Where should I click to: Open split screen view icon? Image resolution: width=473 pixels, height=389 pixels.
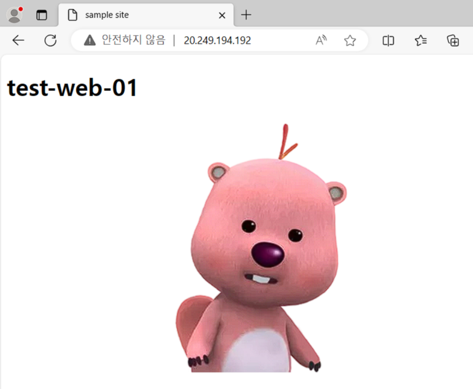[x=388, y=40]
